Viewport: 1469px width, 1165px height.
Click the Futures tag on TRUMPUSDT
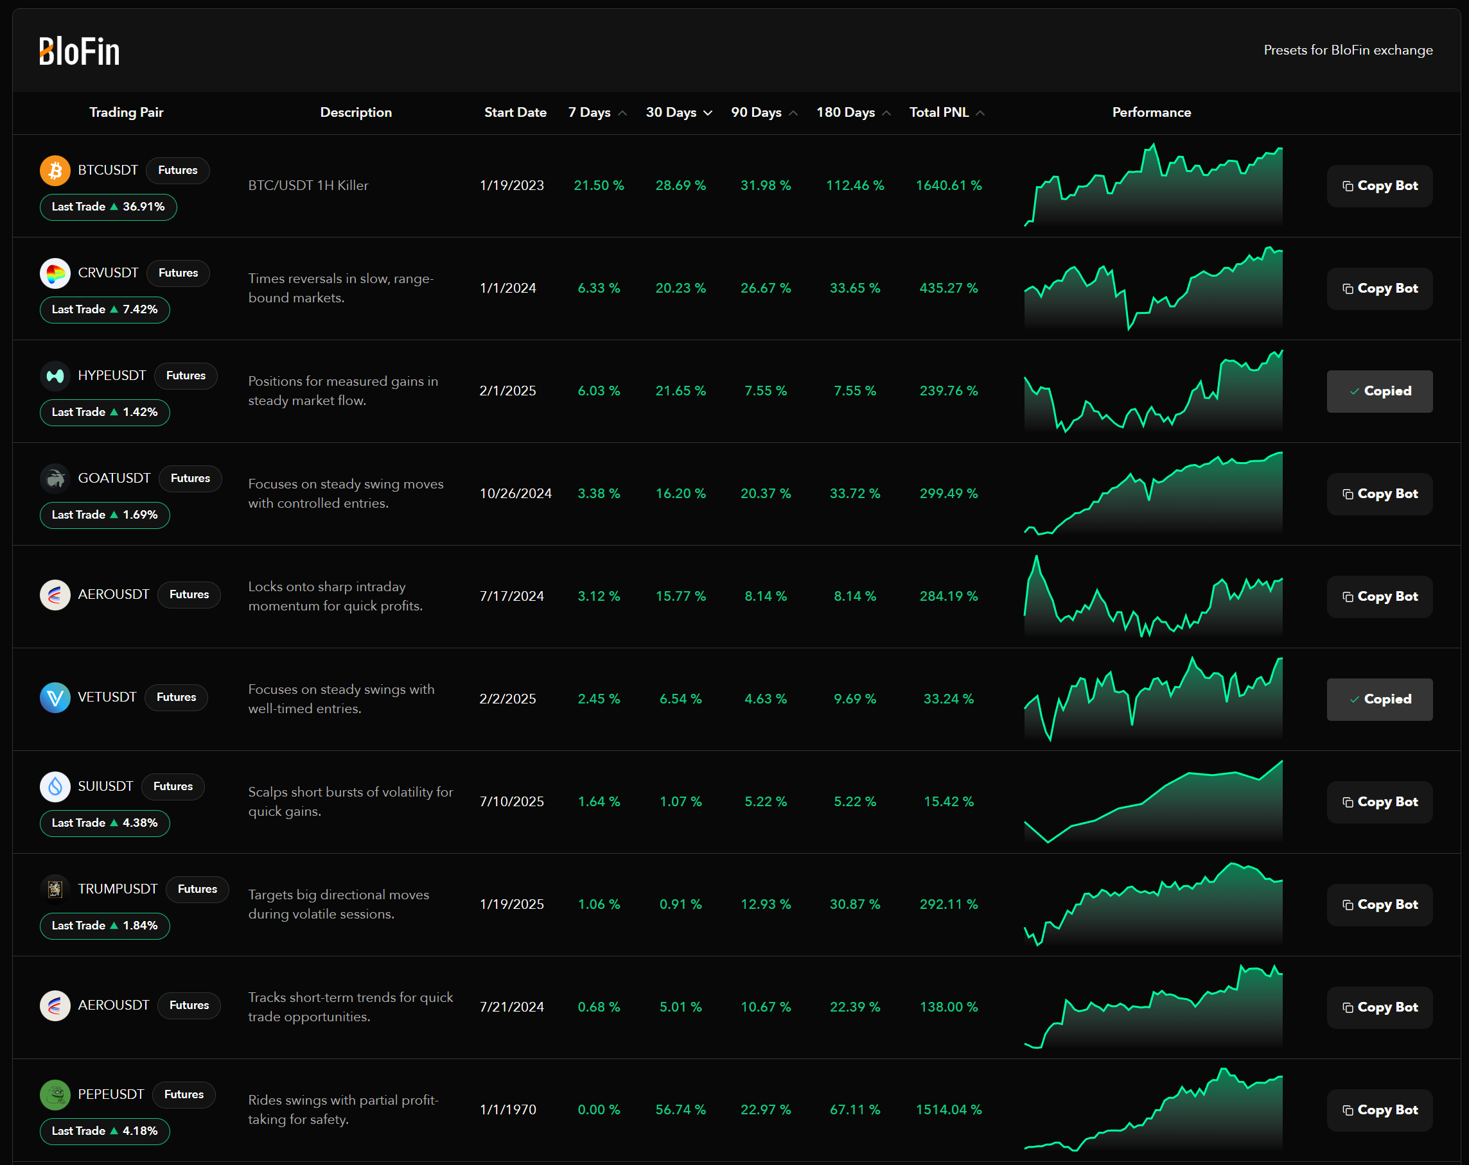pos(198,890)
